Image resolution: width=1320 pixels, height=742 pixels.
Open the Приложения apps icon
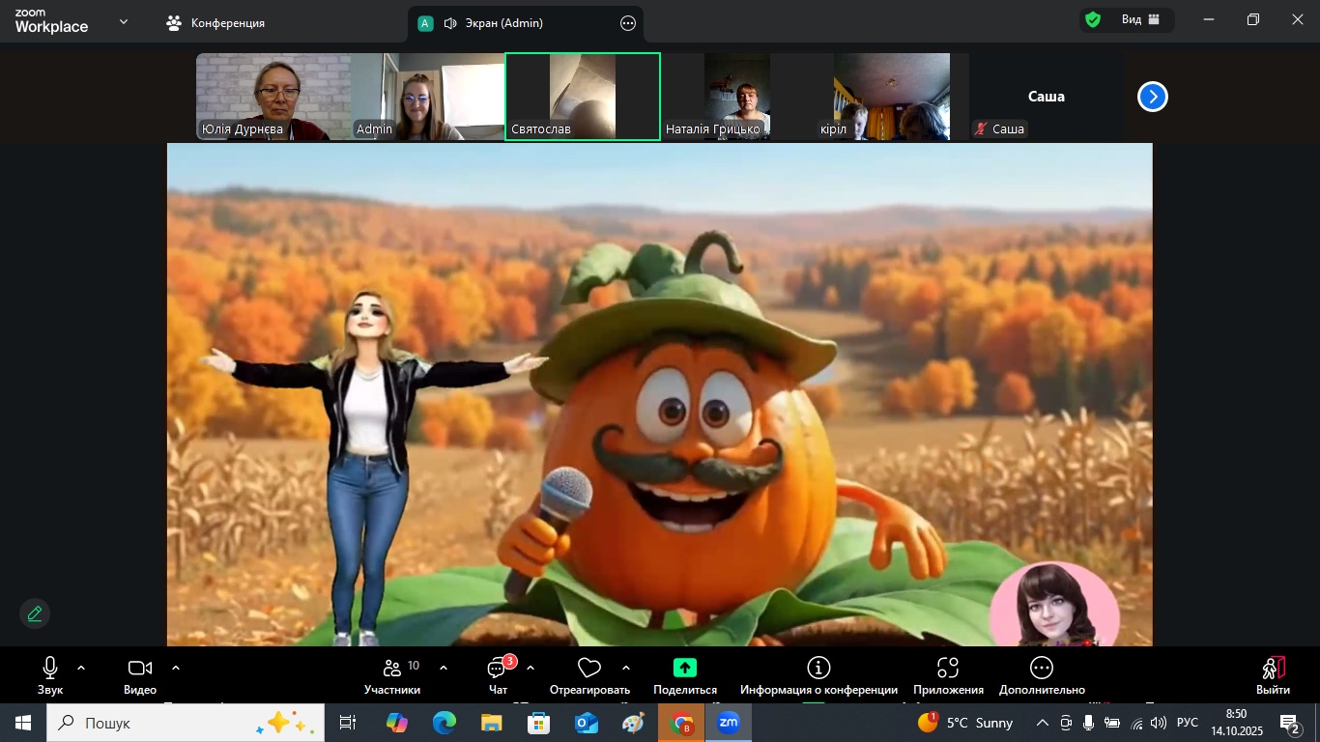point(948,668)
